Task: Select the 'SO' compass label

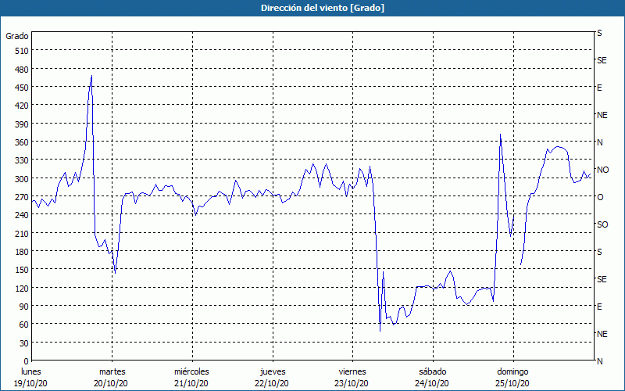Action: pyautogui.click(x=602, y=224)
